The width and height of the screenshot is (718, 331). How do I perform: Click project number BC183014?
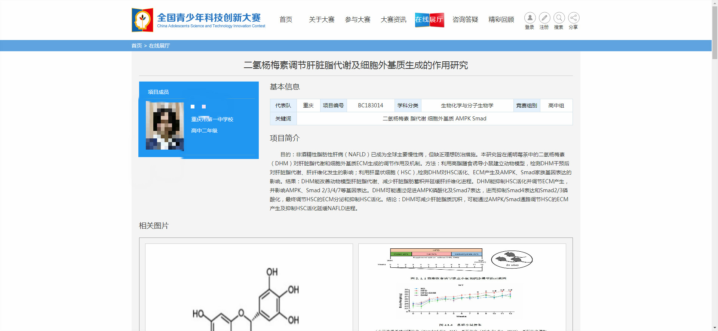pyautogui.click(x=371, y=105)
